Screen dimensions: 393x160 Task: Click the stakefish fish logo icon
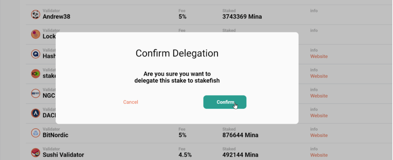tap(36, 73)
